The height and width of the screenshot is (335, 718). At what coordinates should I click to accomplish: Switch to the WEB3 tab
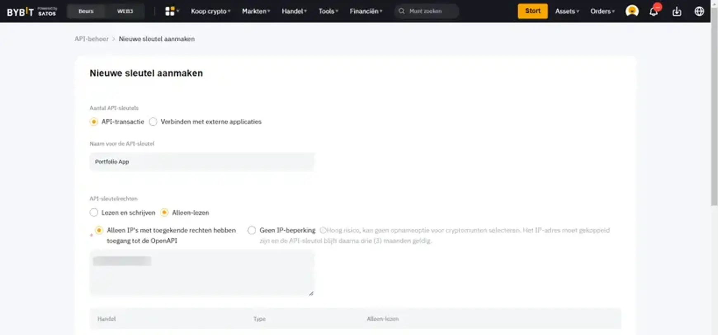point(125,11)
